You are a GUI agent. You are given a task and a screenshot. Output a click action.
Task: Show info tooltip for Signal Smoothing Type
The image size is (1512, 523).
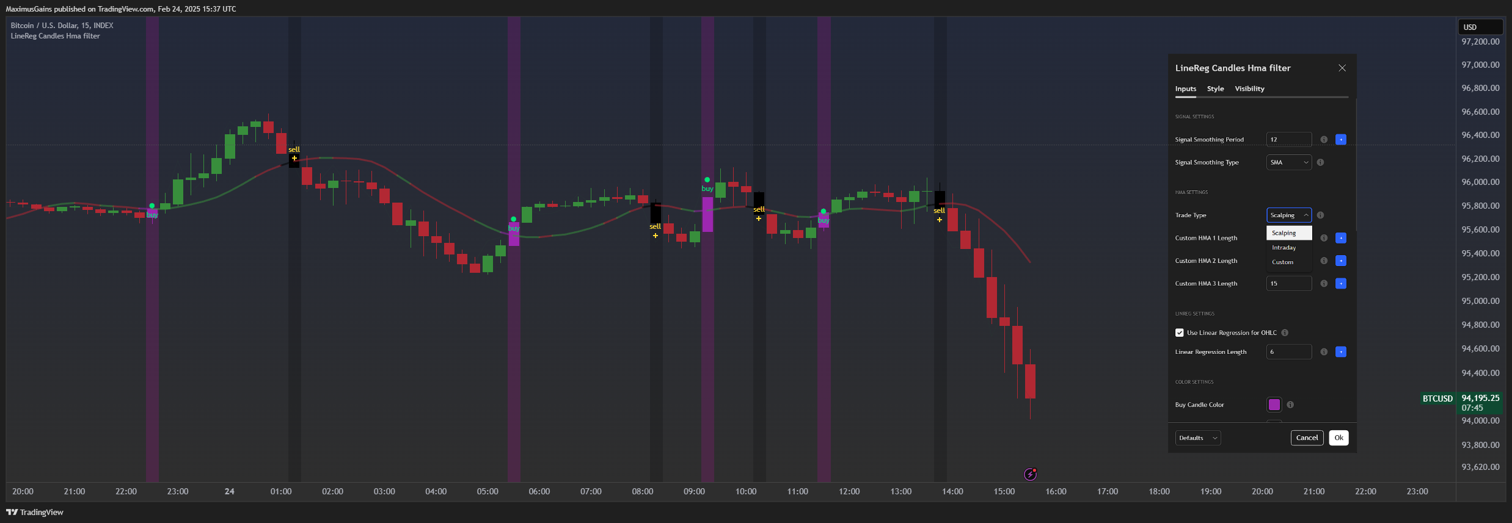pos(1320,162)
